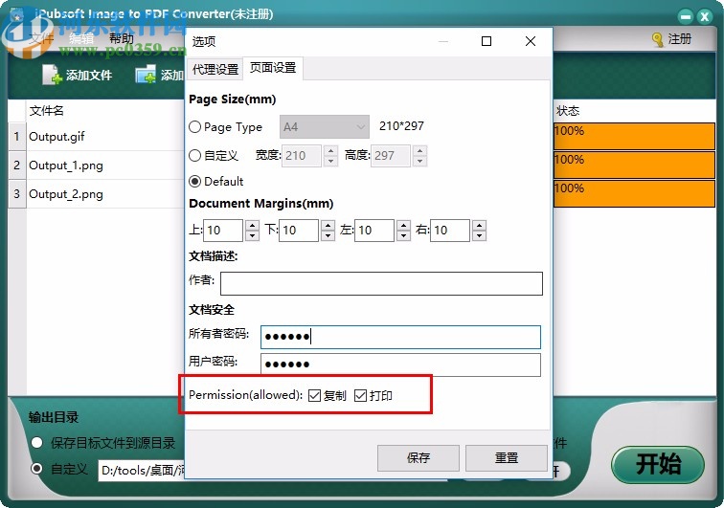The width and height of the screenshot is (724, 508).
Task: Increase the 高度 height value
Action: click(419, 150)
